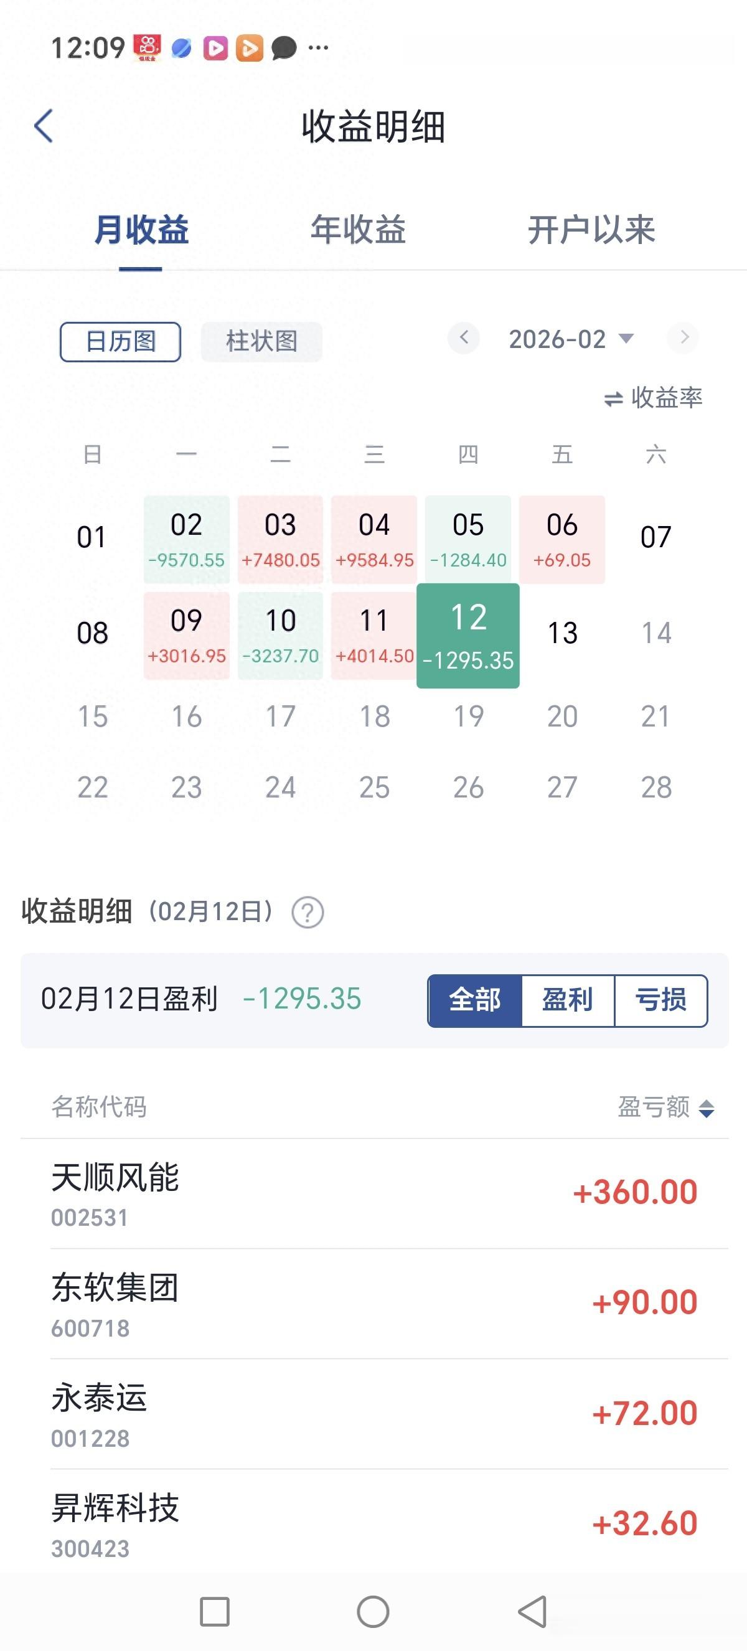The height and width of the screenshot is (1651, 747).
Task: Filter list by 亏损 only
Action: pyautogui.click(x=660, y=1000)
